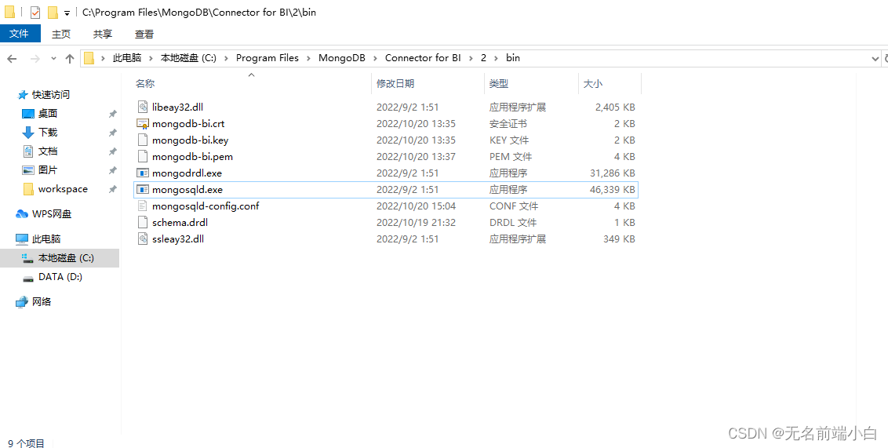Viewport: 888px width, 448px height.
Task: Click the Back navigation arrow
Action: [12, 58]
